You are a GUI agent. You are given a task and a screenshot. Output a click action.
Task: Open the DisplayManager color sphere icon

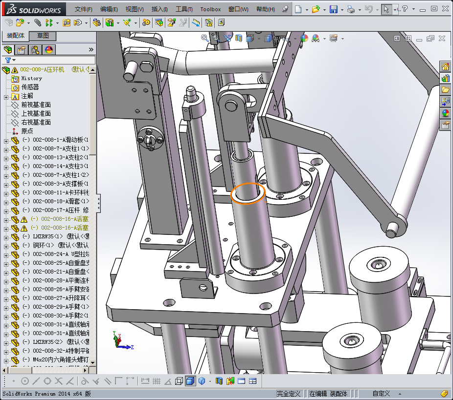[x=49, y=49]
